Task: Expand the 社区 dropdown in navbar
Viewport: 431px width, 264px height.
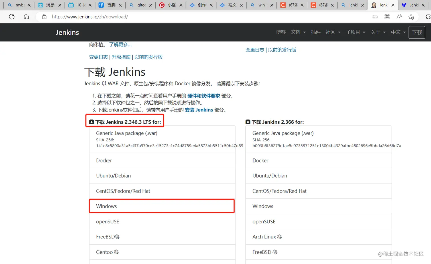Action: coord(333,32)
